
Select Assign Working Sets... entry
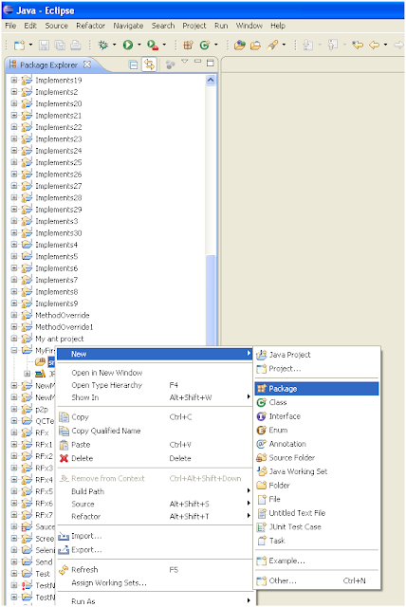tap(155, 583)
